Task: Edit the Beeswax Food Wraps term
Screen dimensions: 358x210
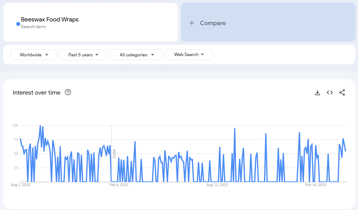Action: click(50, 20)
